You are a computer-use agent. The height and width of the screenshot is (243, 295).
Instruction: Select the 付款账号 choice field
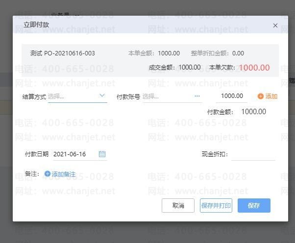(x=166, y=97)
